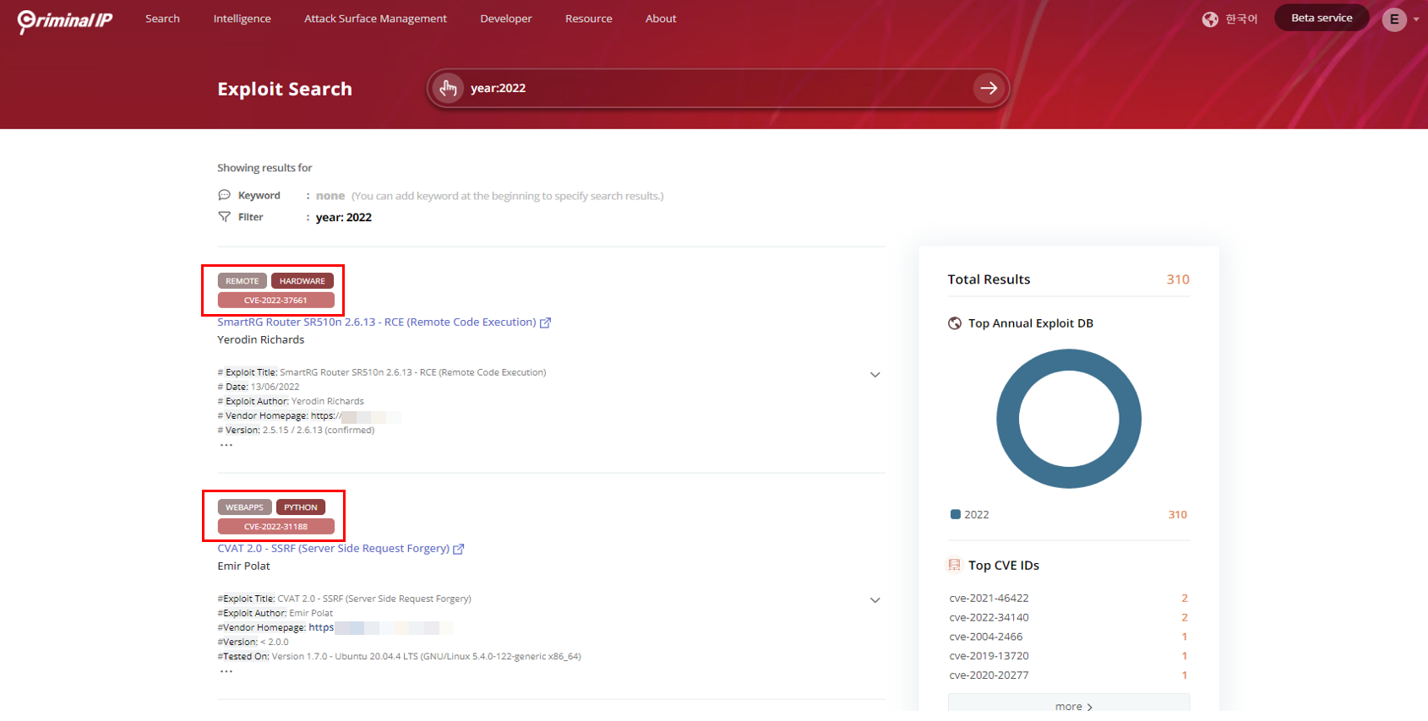Open external link icon beside CVAT 2.0 title

coord(459,549)
